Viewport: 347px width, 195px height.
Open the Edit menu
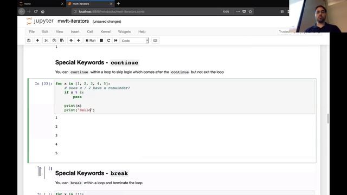click(45, 31)
